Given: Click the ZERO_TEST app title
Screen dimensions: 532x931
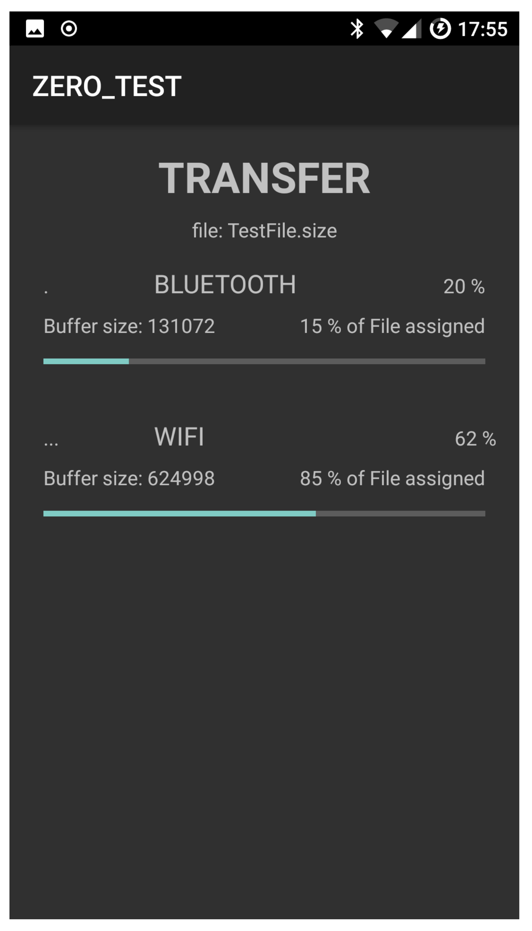Looking at the screenshot, I should pos(107,87).
